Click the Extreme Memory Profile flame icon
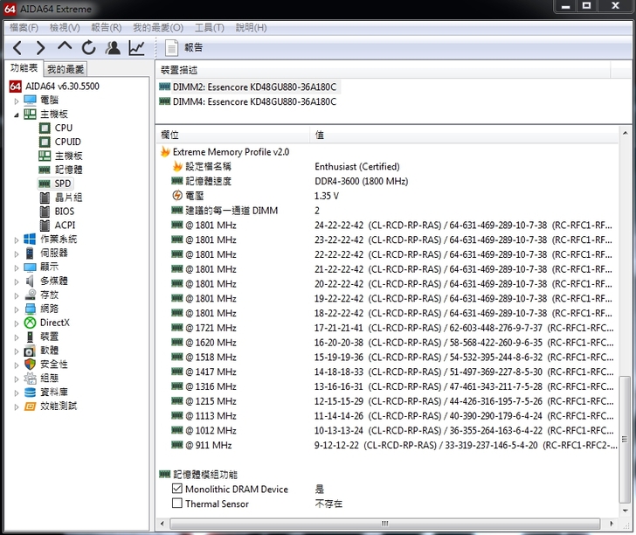This screenshot has width=636, height=535. coord(165,152)
